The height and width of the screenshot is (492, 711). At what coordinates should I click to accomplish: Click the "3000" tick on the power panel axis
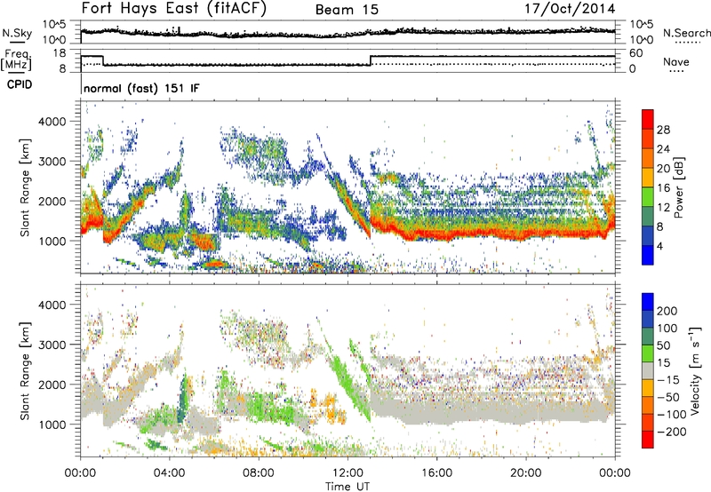(x=52, y=162)
